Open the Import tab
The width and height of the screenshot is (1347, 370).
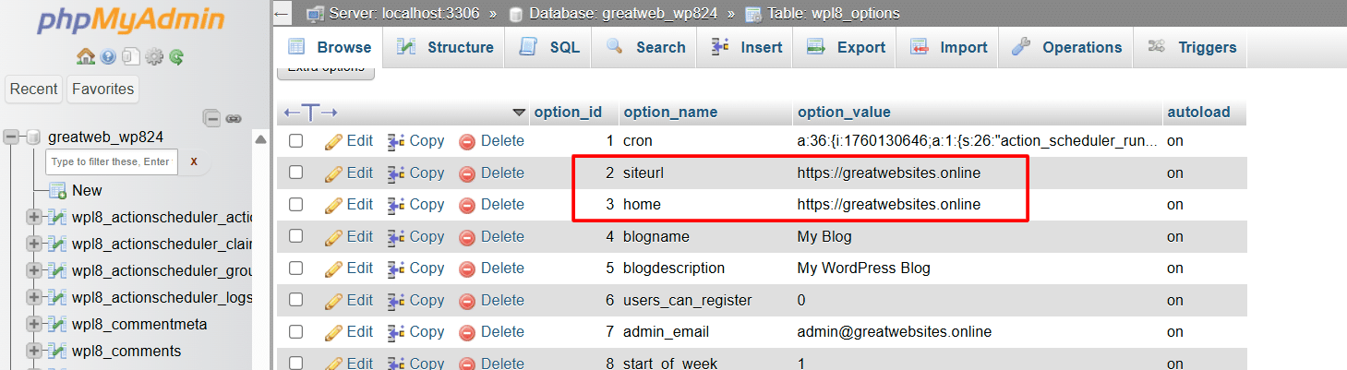point(948,47)
